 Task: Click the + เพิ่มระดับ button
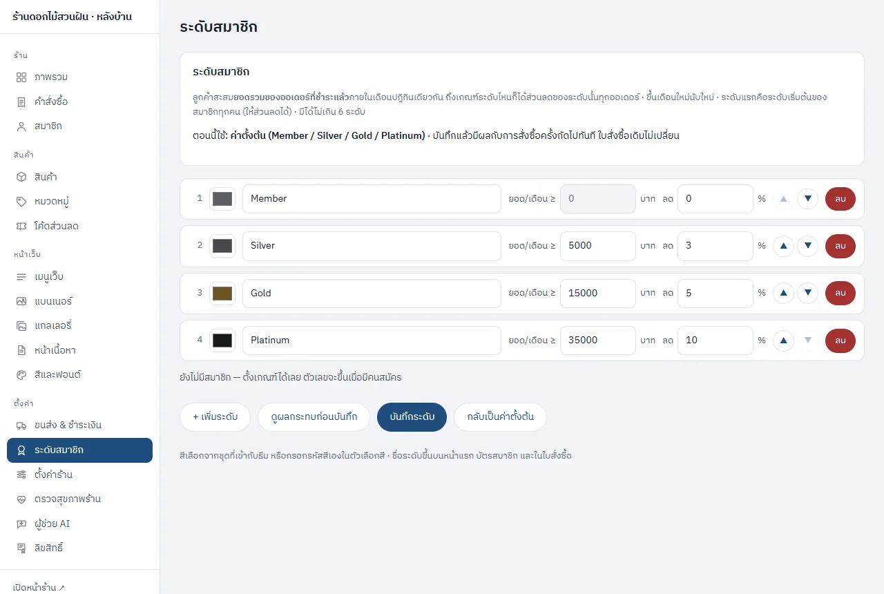tap(215, 417)
